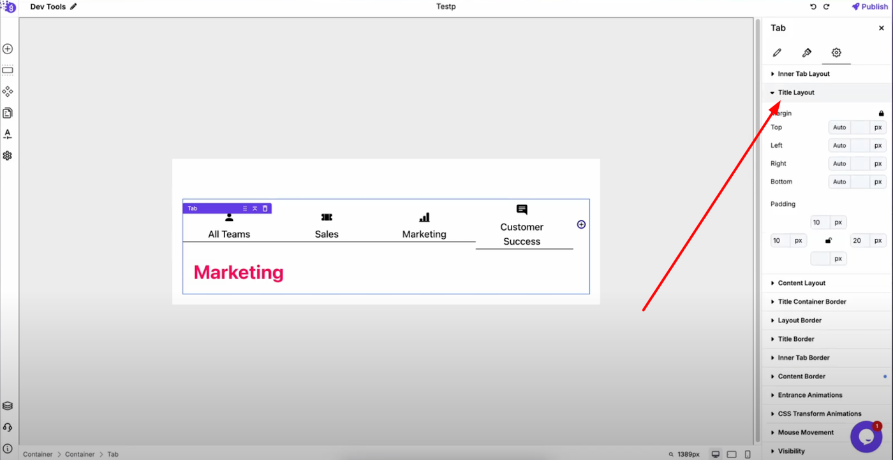Expand the Inner Tab Layout section
The width and height of the screenshot is (893, 460).
827,74
